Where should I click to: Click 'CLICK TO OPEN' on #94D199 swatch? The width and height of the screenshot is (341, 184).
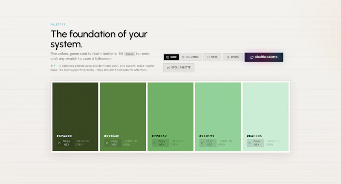225,143
